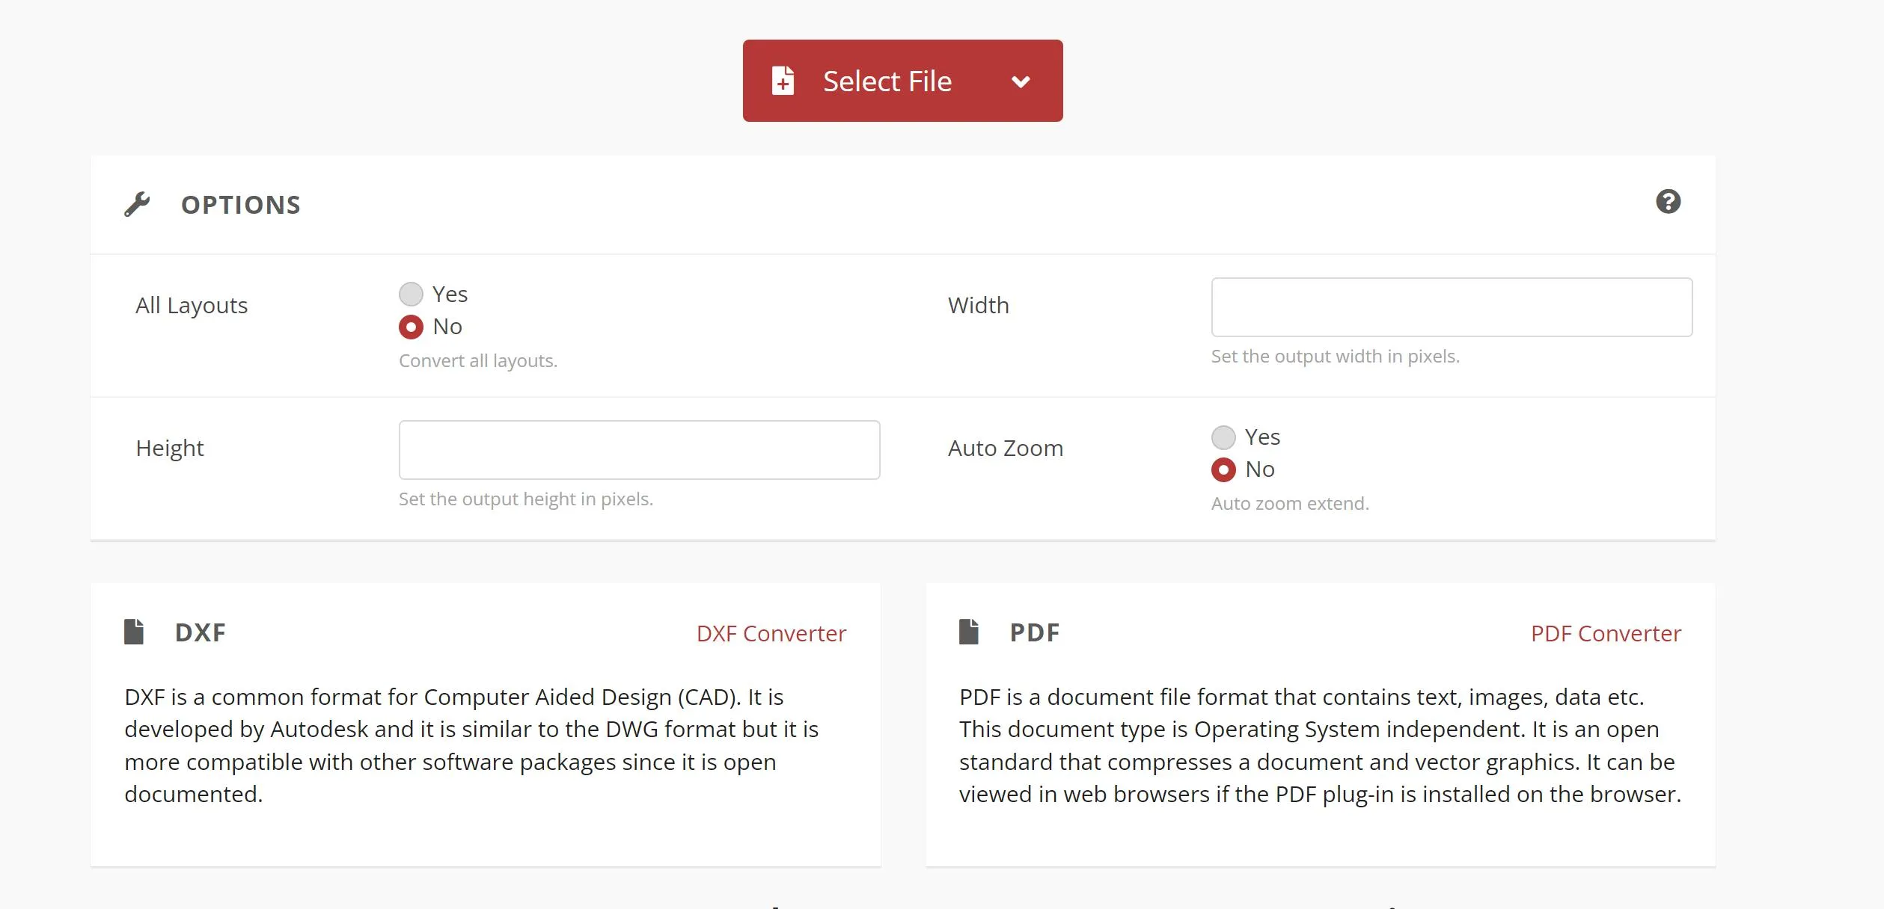
Task: Click the add-file icon on Select File button
Action: pos(781,80)
